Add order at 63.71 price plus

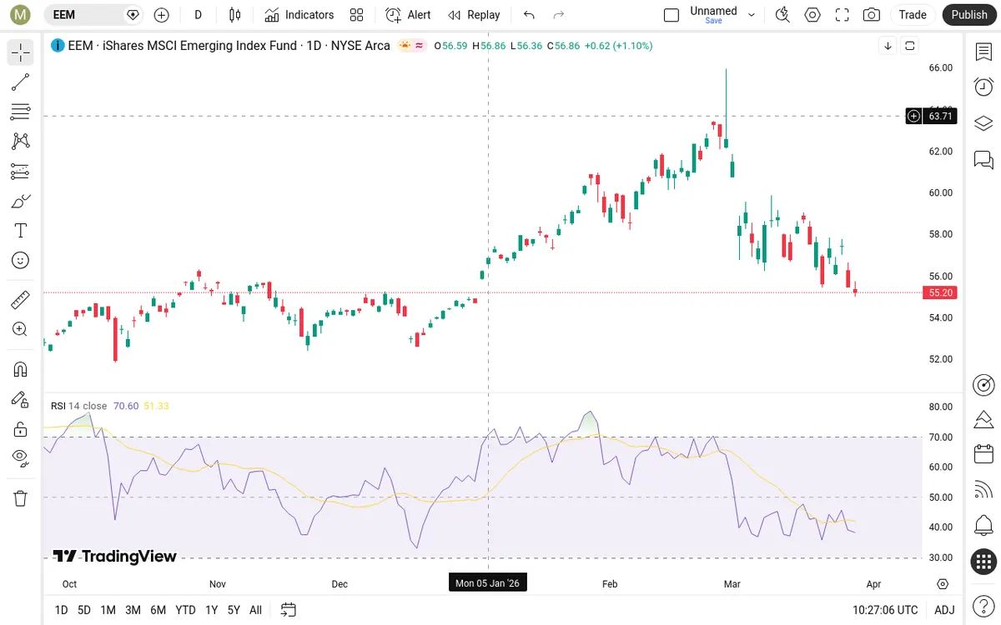pos(914,116)
